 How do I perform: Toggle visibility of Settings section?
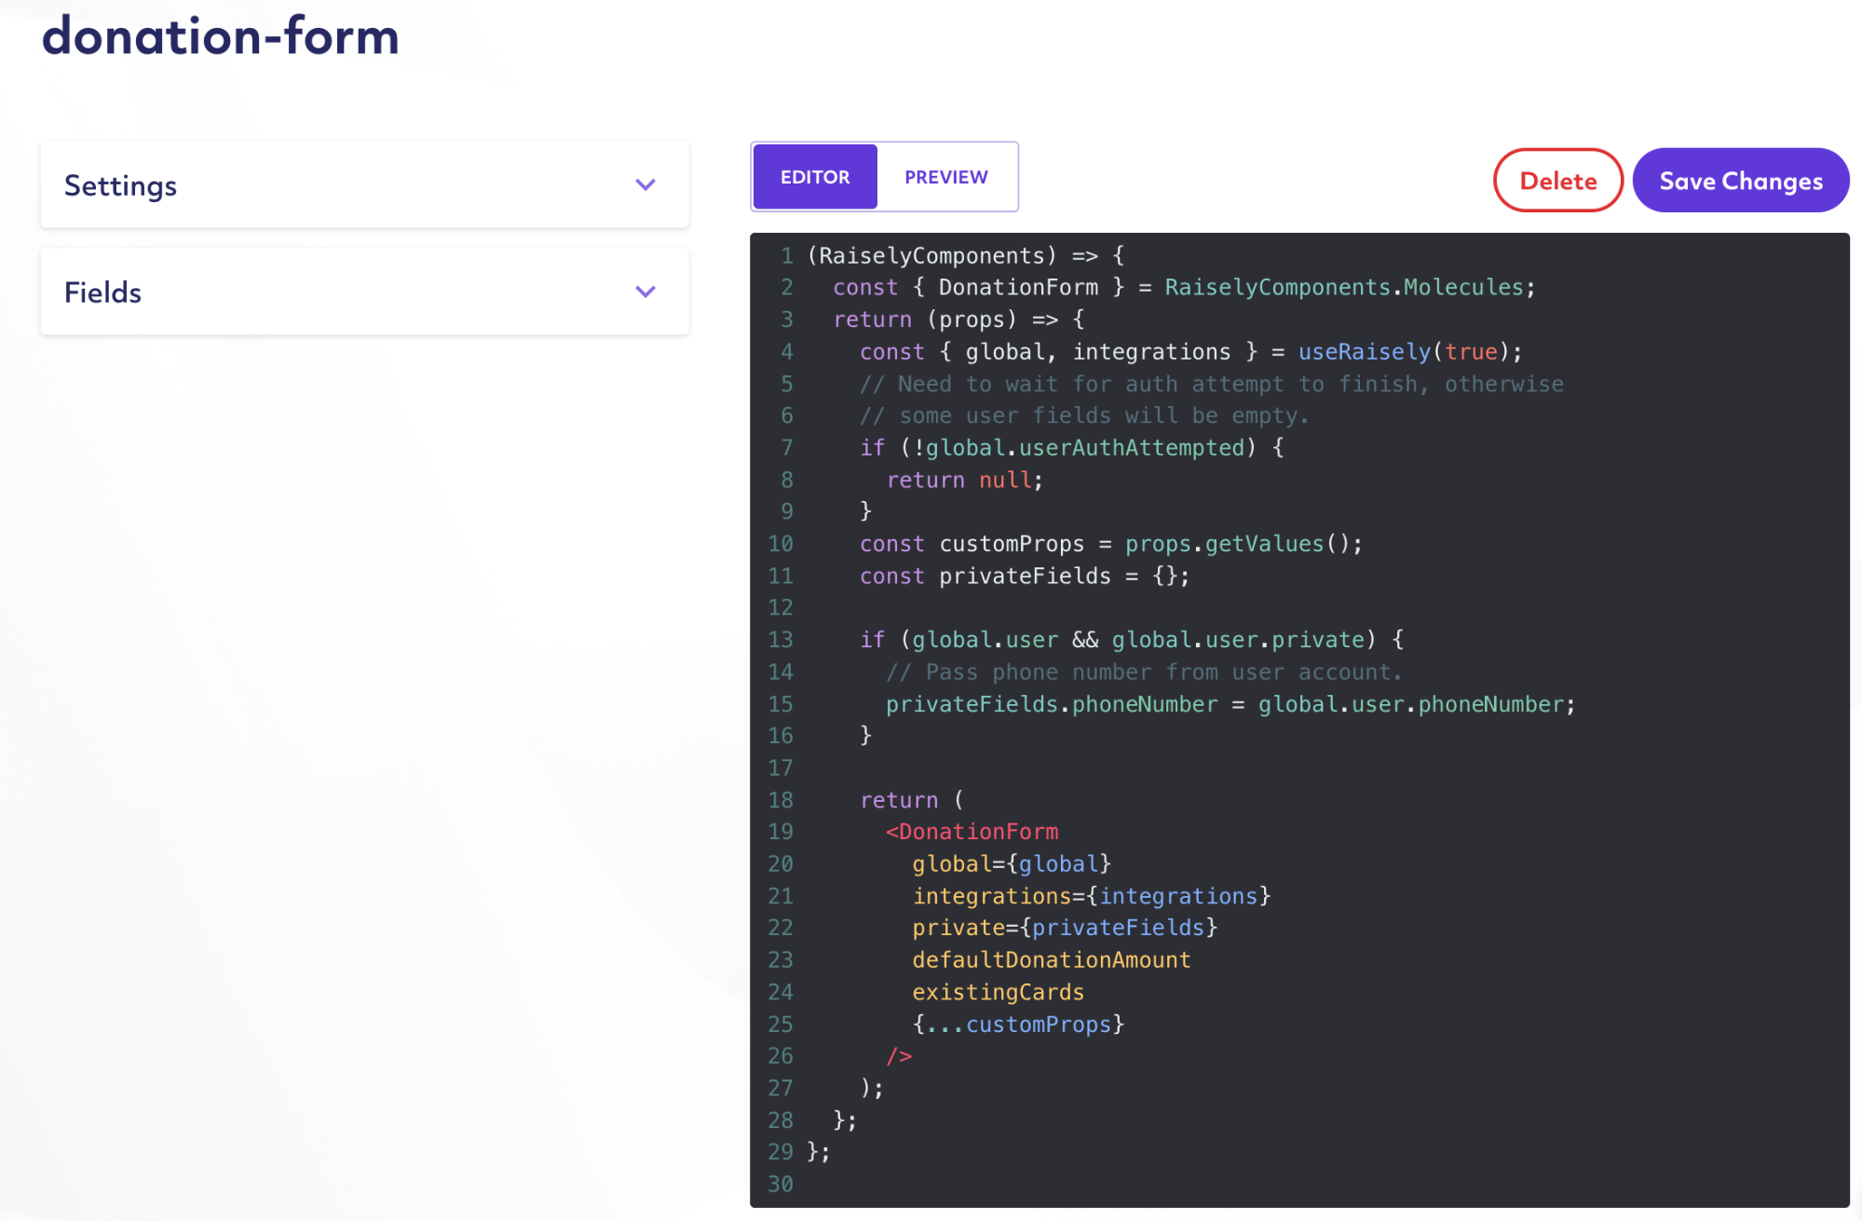click(x=646, y=184)
